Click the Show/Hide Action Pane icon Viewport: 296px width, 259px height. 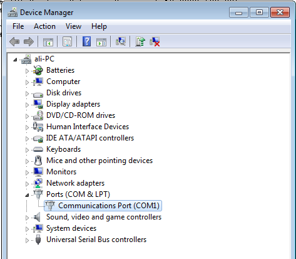[x=101, y=41]
